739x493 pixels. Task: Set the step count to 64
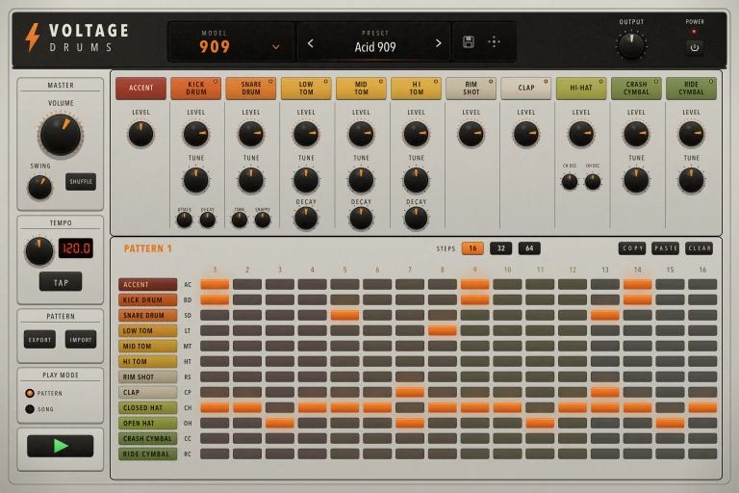[529, 248]
